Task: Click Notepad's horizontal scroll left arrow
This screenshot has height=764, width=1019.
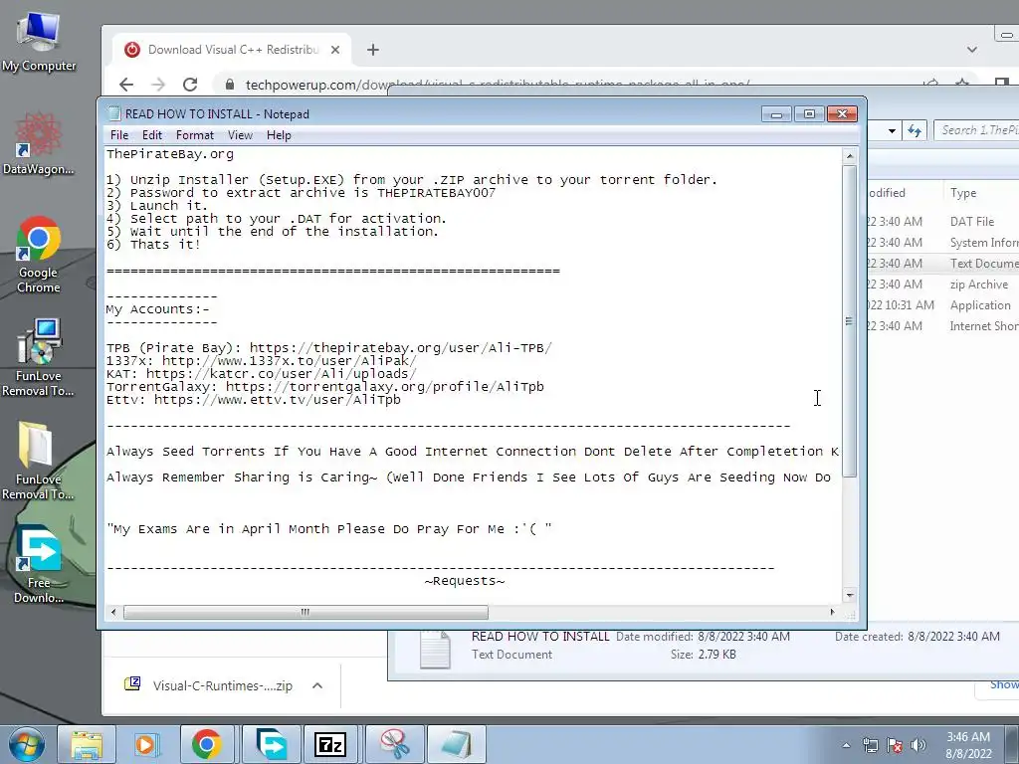Action: pyautogui.click(x=113, y=612)
